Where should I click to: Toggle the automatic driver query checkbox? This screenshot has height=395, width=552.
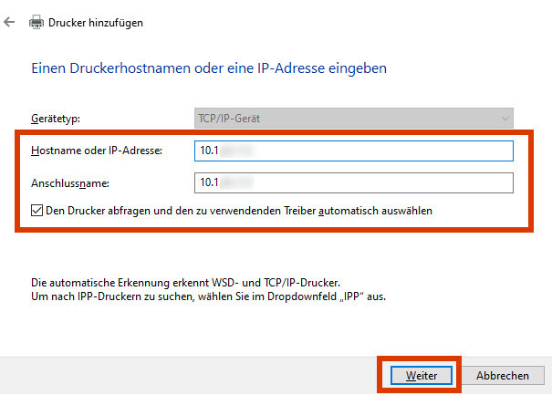coord(37,211)
